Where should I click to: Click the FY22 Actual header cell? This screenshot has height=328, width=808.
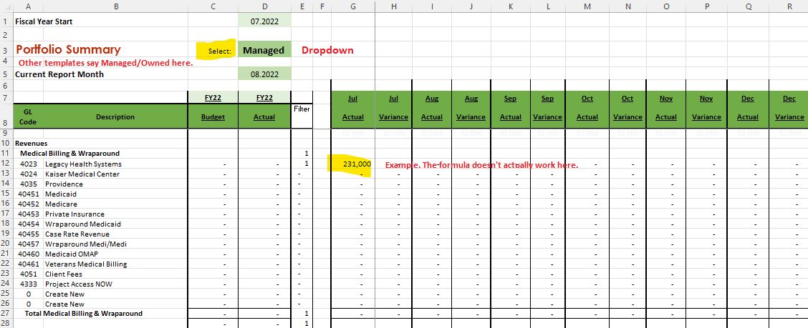264,116
